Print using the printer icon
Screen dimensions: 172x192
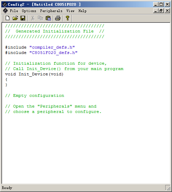(58, 18)
